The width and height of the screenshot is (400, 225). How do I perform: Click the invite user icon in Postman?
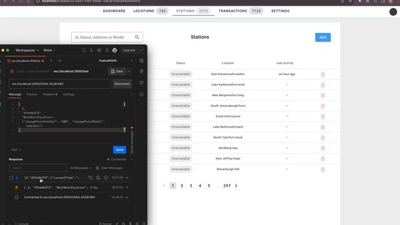point(91,50)
